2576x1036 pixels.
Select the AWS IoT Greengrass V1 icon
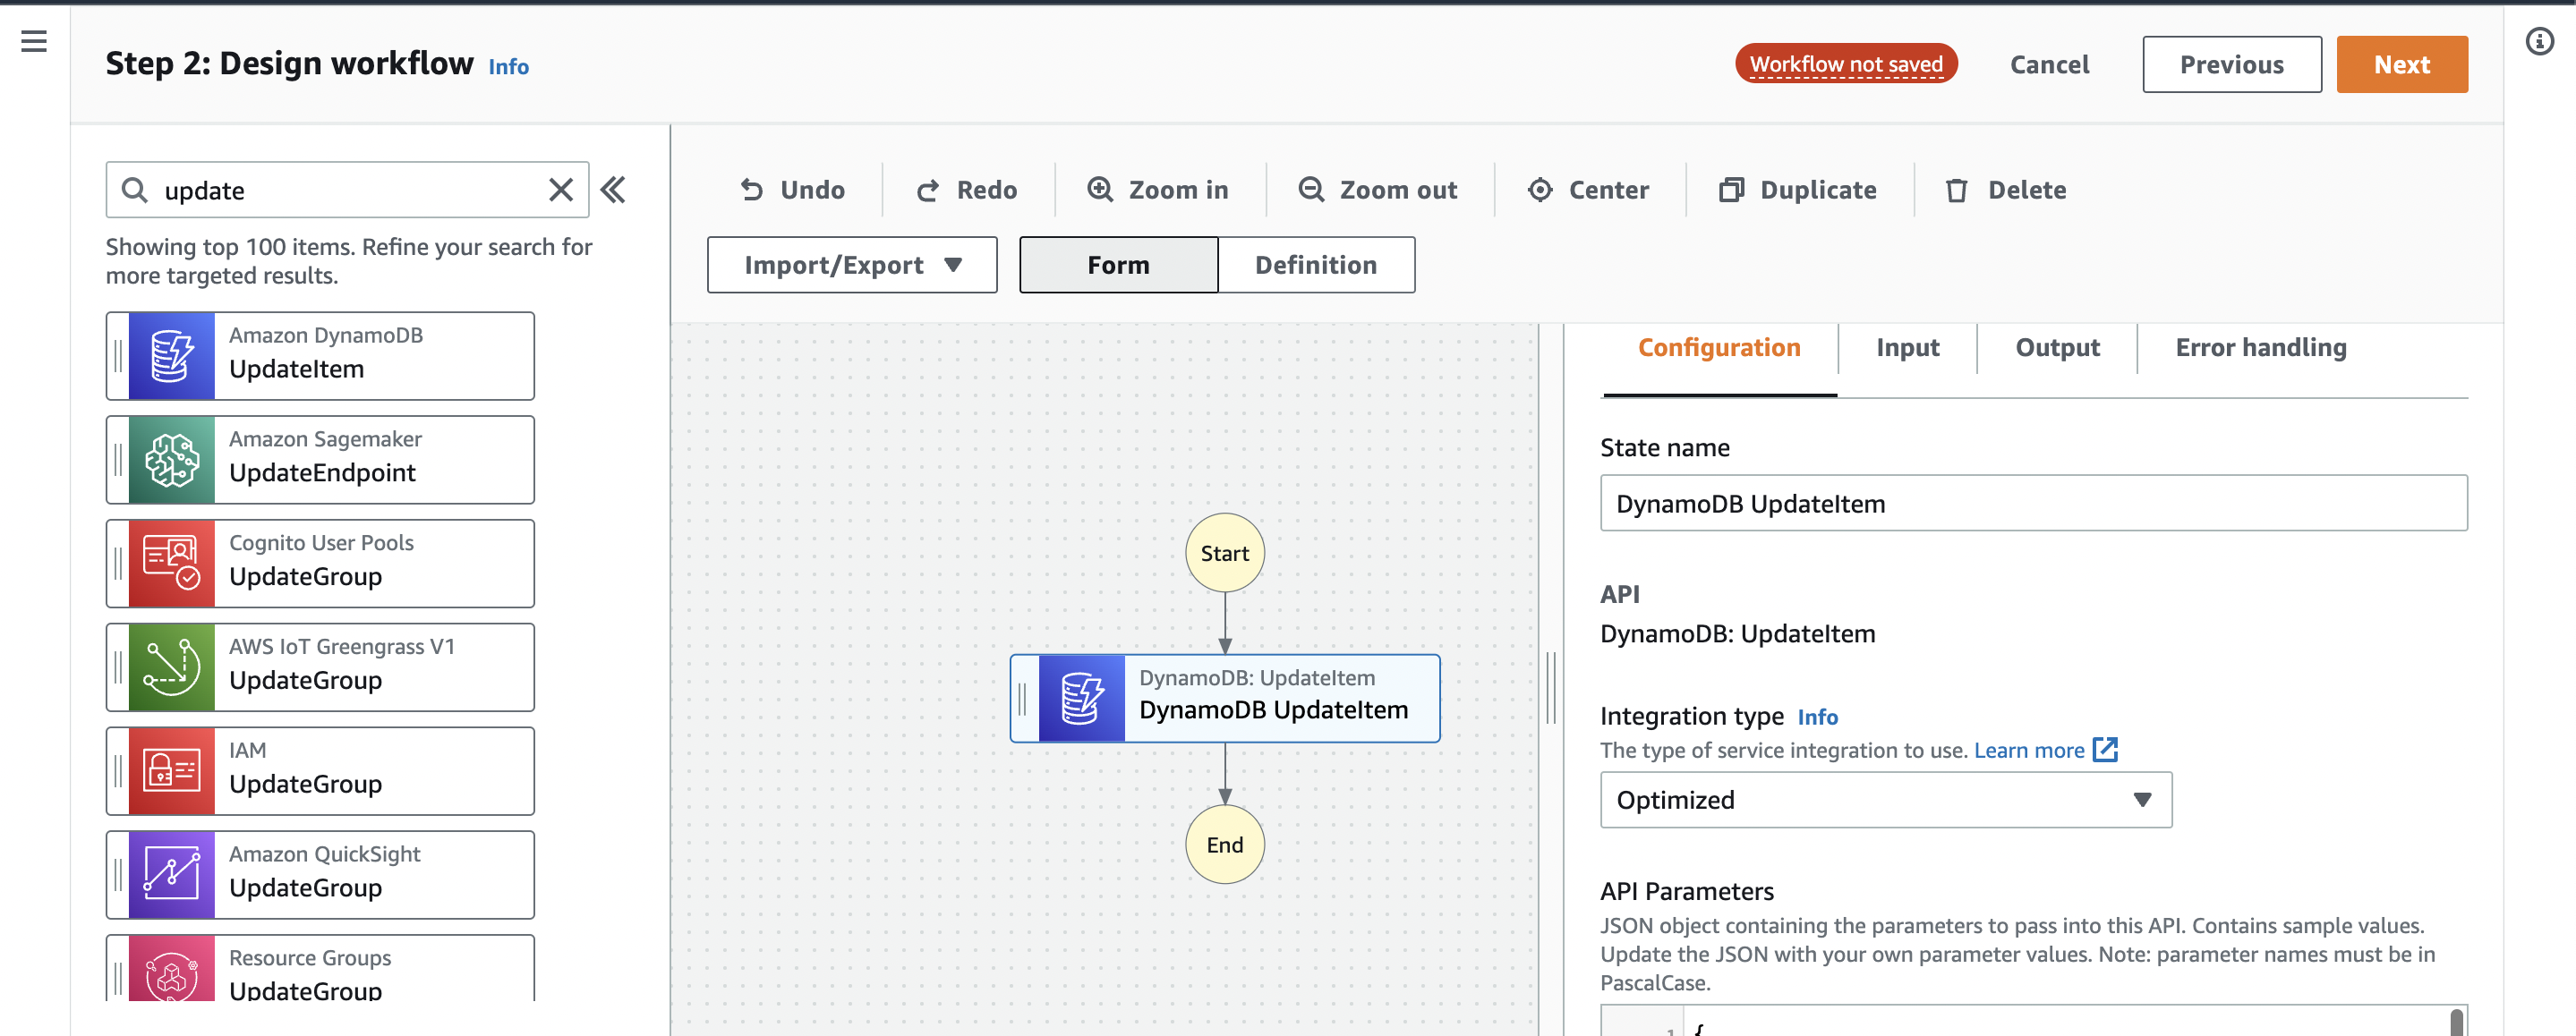(172, 668)
